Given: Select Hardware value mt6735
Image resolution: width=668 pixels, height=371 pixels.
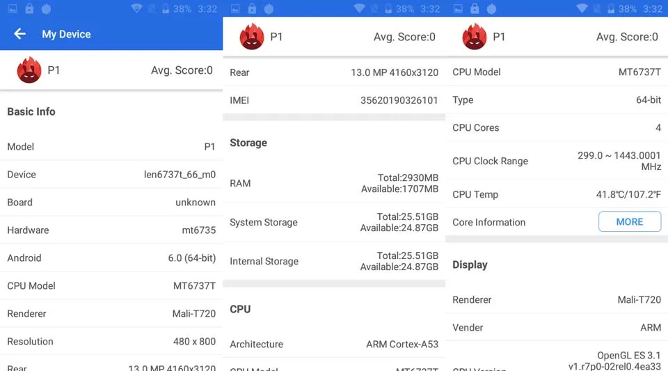Looking at the screenshot, I should 198,230.
